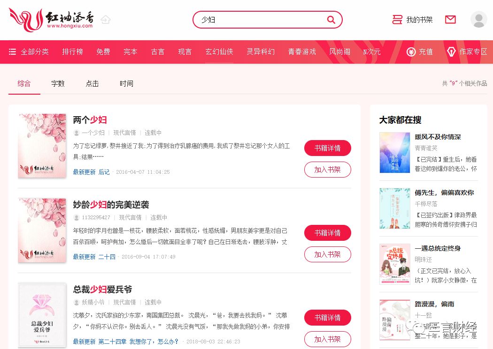Screen dimensions: 493x349
Task: Click 加入书架 for 妙龄少妇的完美逆袭
Action: (x=327, y=254)
